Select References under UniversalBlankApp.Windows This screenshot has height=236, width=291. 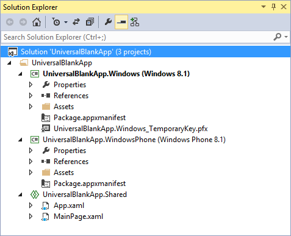[x=71, y=96]
